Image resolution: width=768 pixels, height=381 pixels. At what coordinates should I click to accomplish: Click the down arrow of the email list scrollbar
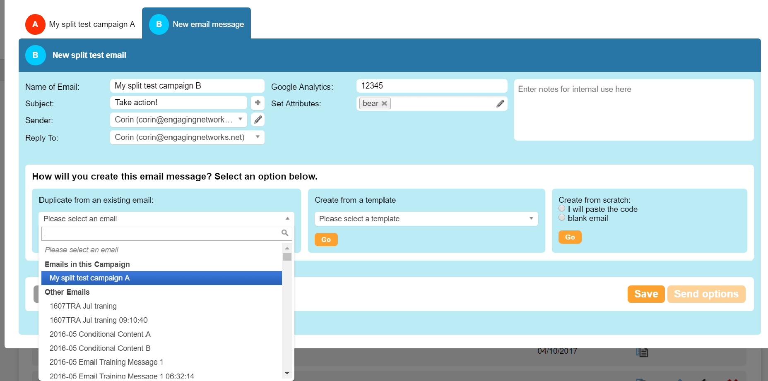click(287, 373)
